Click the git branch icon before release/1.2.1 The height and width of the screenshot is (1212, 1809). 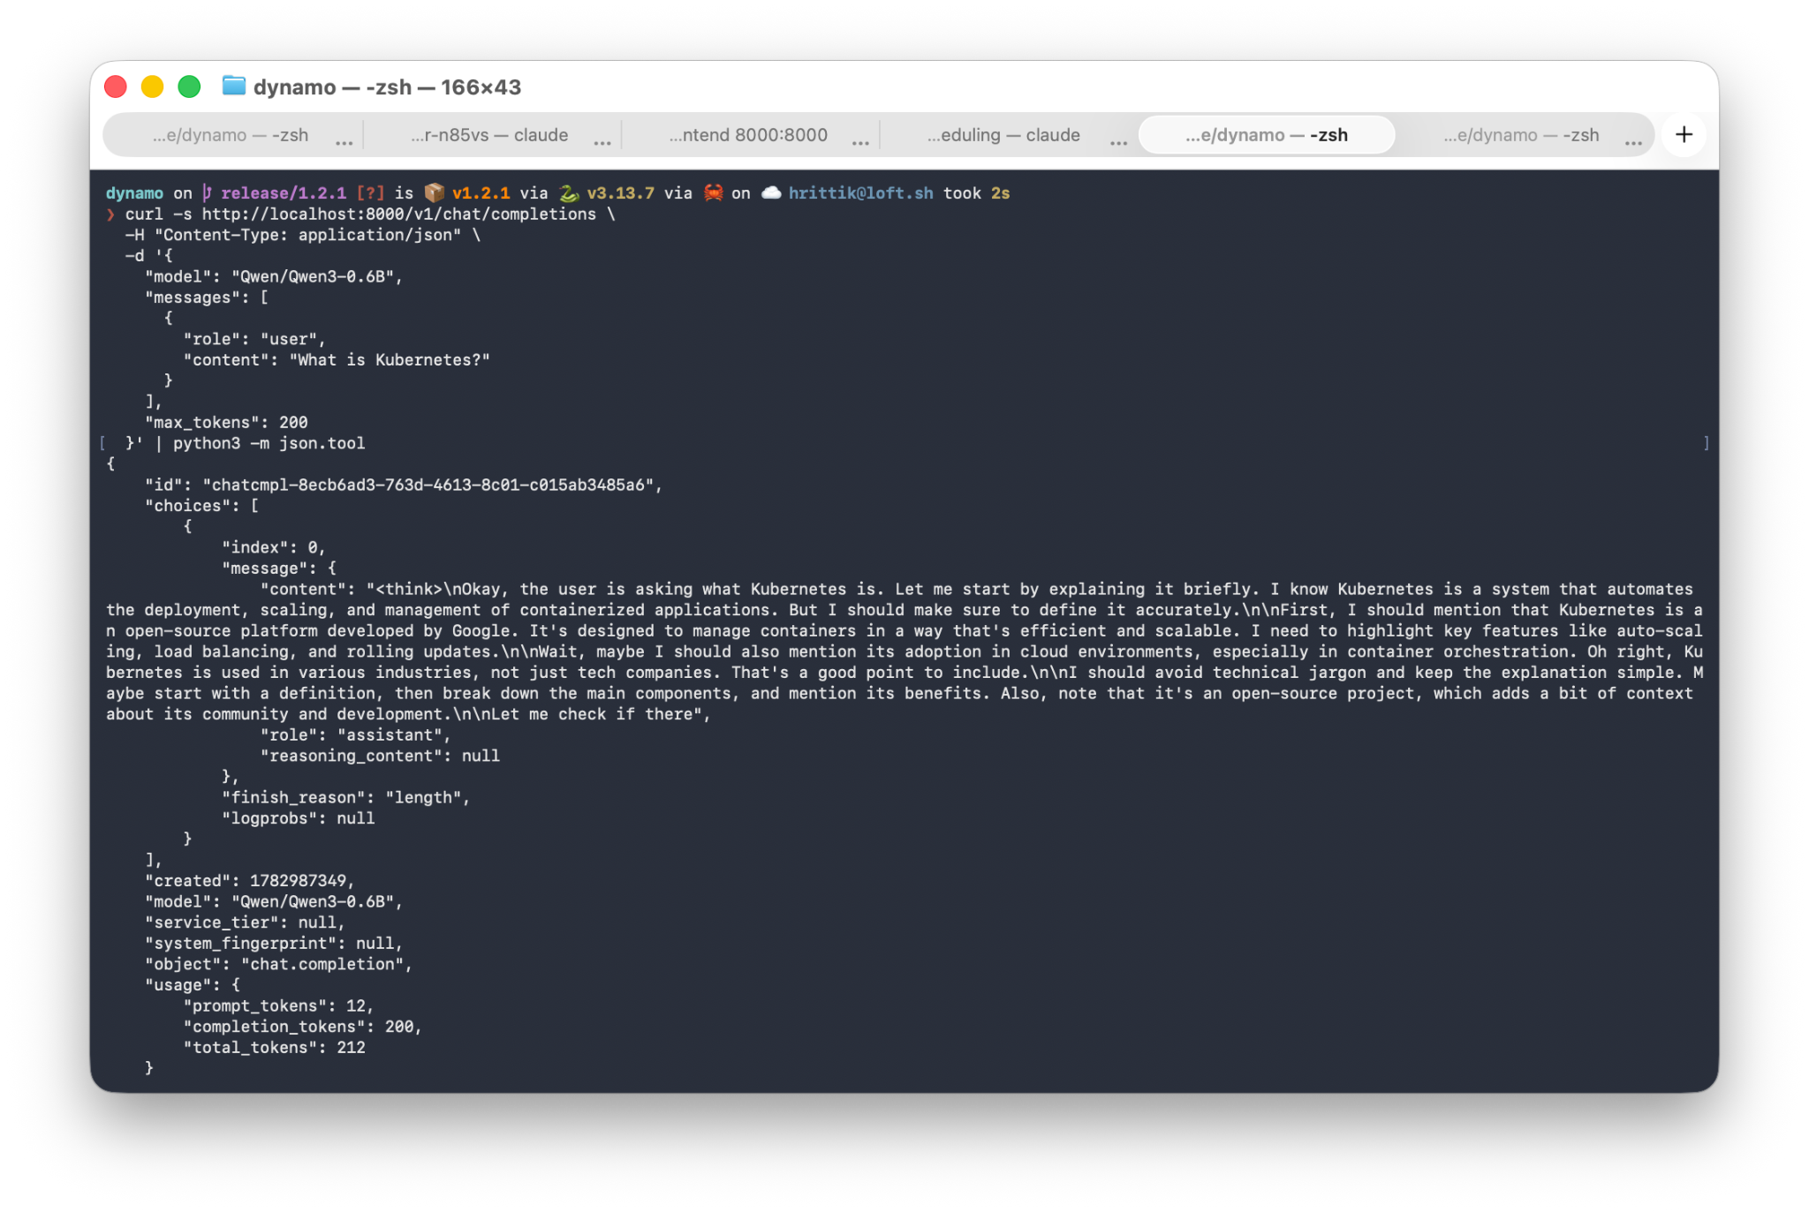[207, 192]
